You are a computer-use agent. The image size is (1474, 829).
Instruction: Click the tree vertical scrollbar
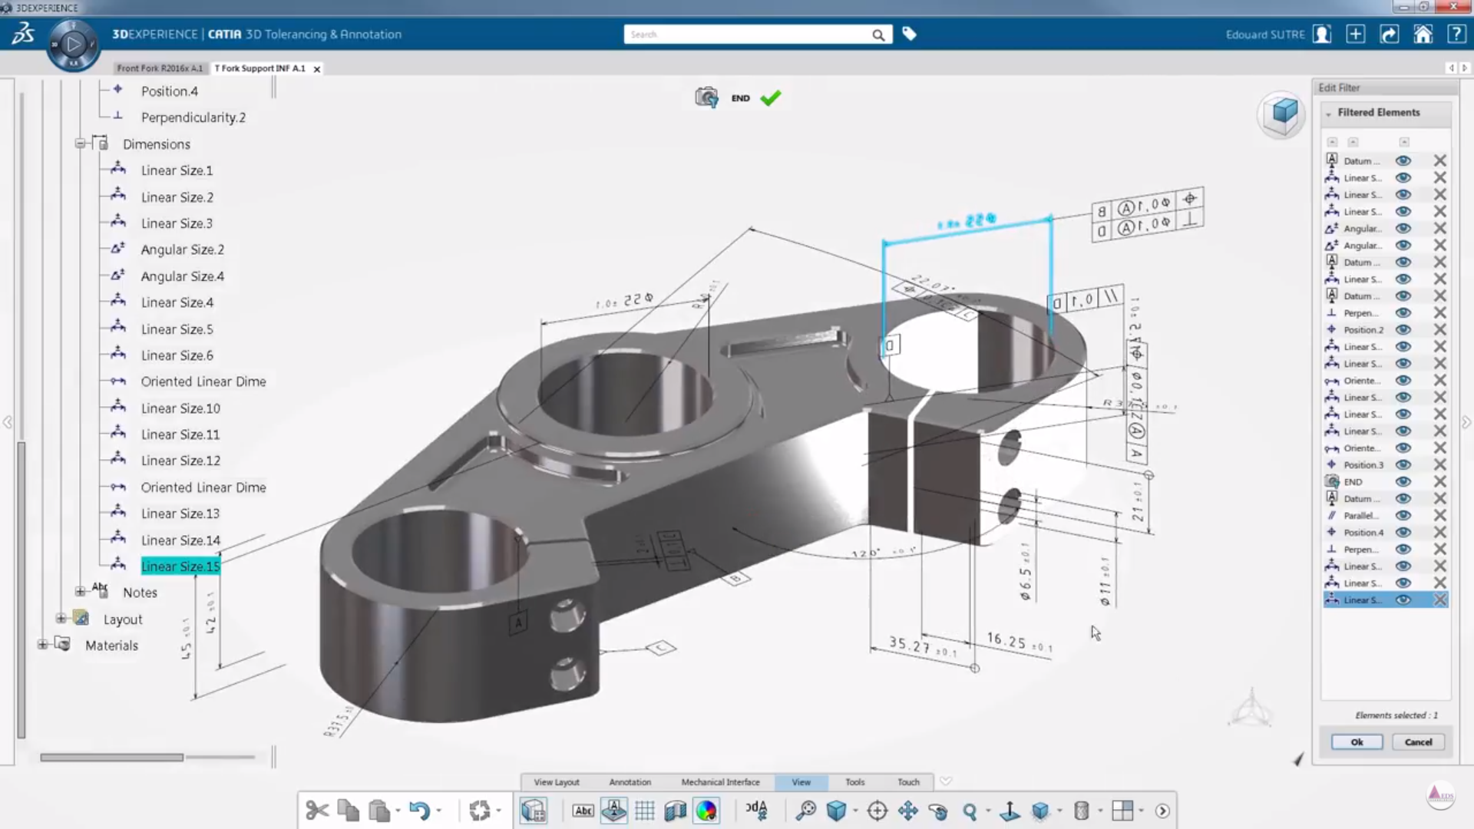coord(21,591)
